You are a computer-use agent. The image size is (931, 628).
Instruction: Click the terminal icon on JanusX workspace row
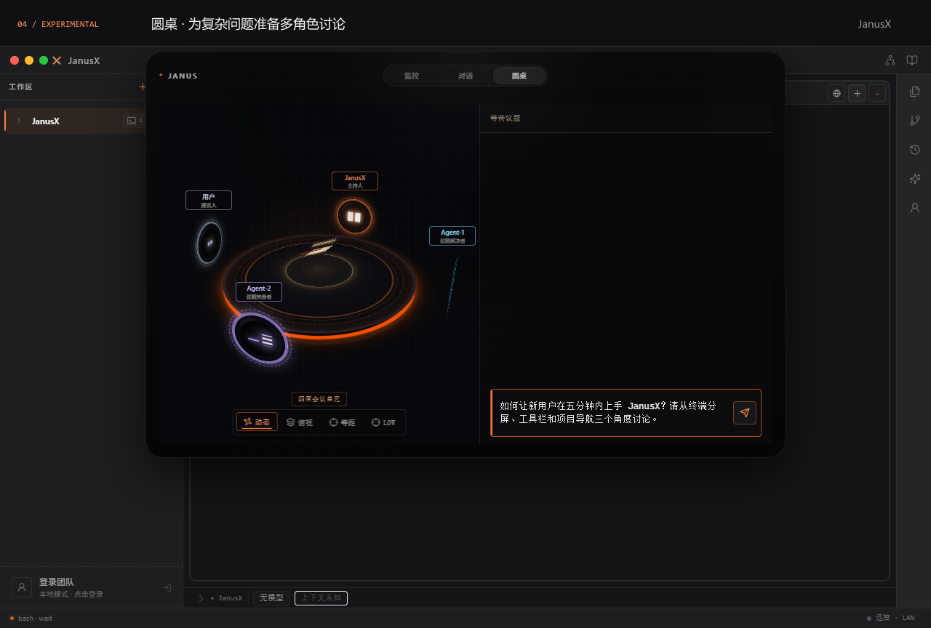(132, 121)
